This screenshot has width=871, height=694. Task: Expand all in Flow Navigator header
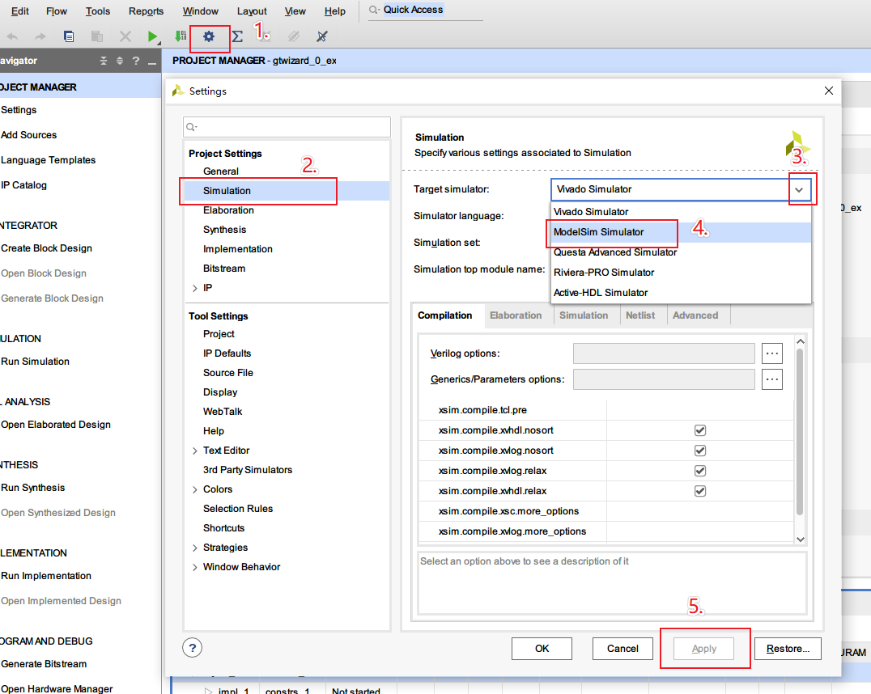click(x=120, y=61)
